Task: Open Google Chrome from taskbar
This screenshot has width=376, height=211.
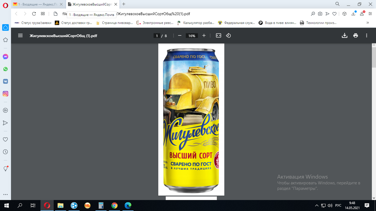Action: pos(114,205)
